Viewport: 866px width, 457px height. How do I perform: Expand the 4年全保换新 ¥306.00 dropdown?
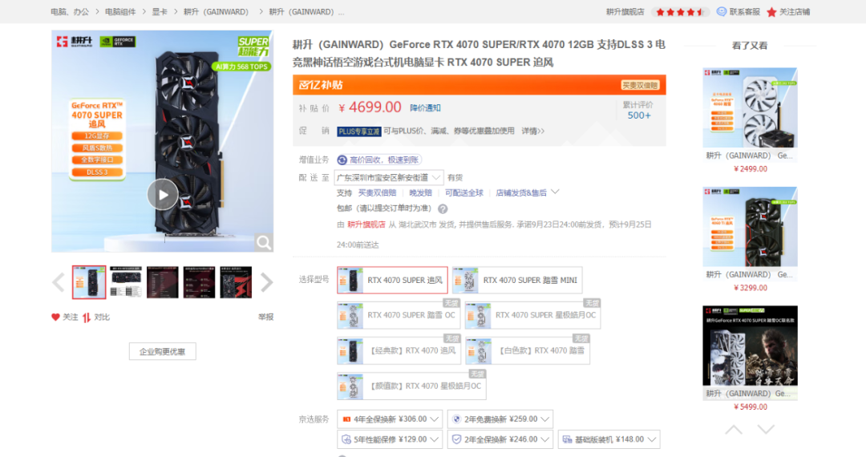[390, 419]
